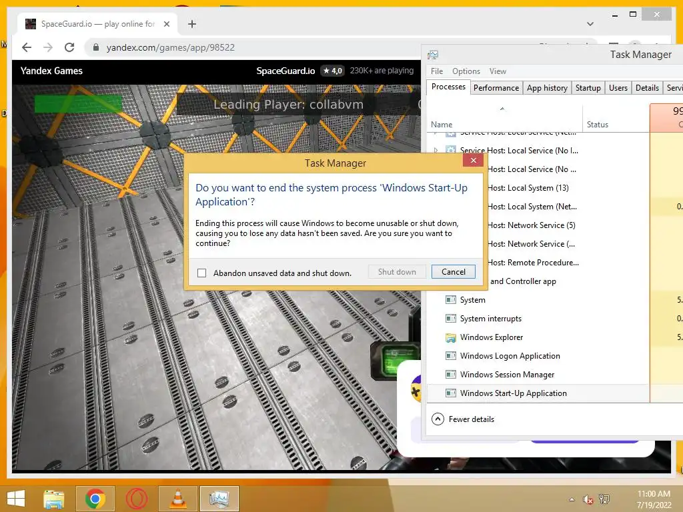Click the site security lock icon
The height and width of the screenshot is (512, 683).
96,47
